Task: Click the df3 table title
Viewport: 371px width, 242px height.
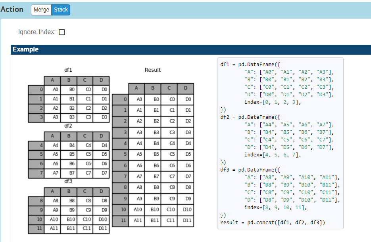Action: (x=68, y=181)
